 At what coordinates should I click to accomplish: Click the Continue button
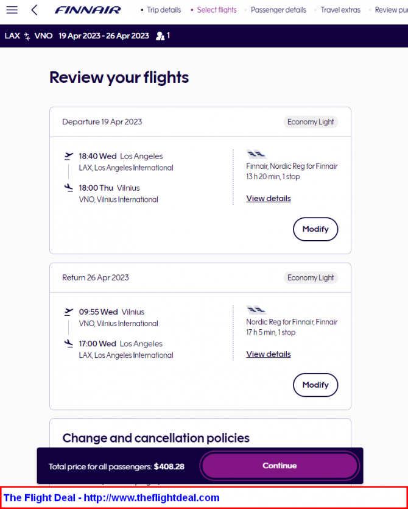point(280,466)
